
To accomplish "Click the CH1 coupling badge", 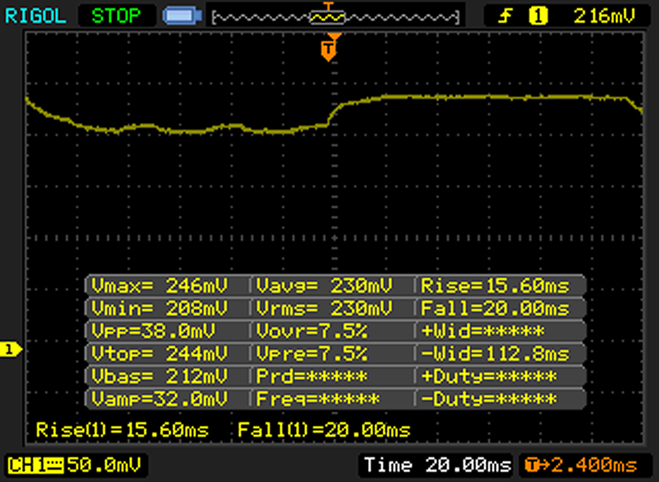I will (x=35, y=466).
